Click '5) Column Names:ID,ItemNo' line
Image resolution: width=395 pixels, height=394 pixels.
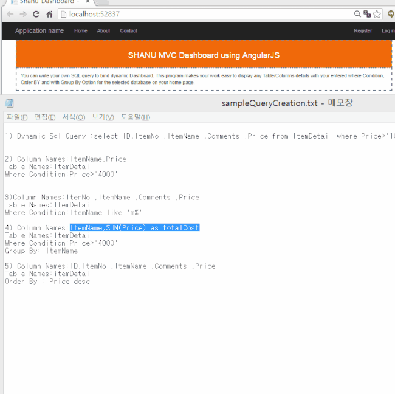[110, 266]
